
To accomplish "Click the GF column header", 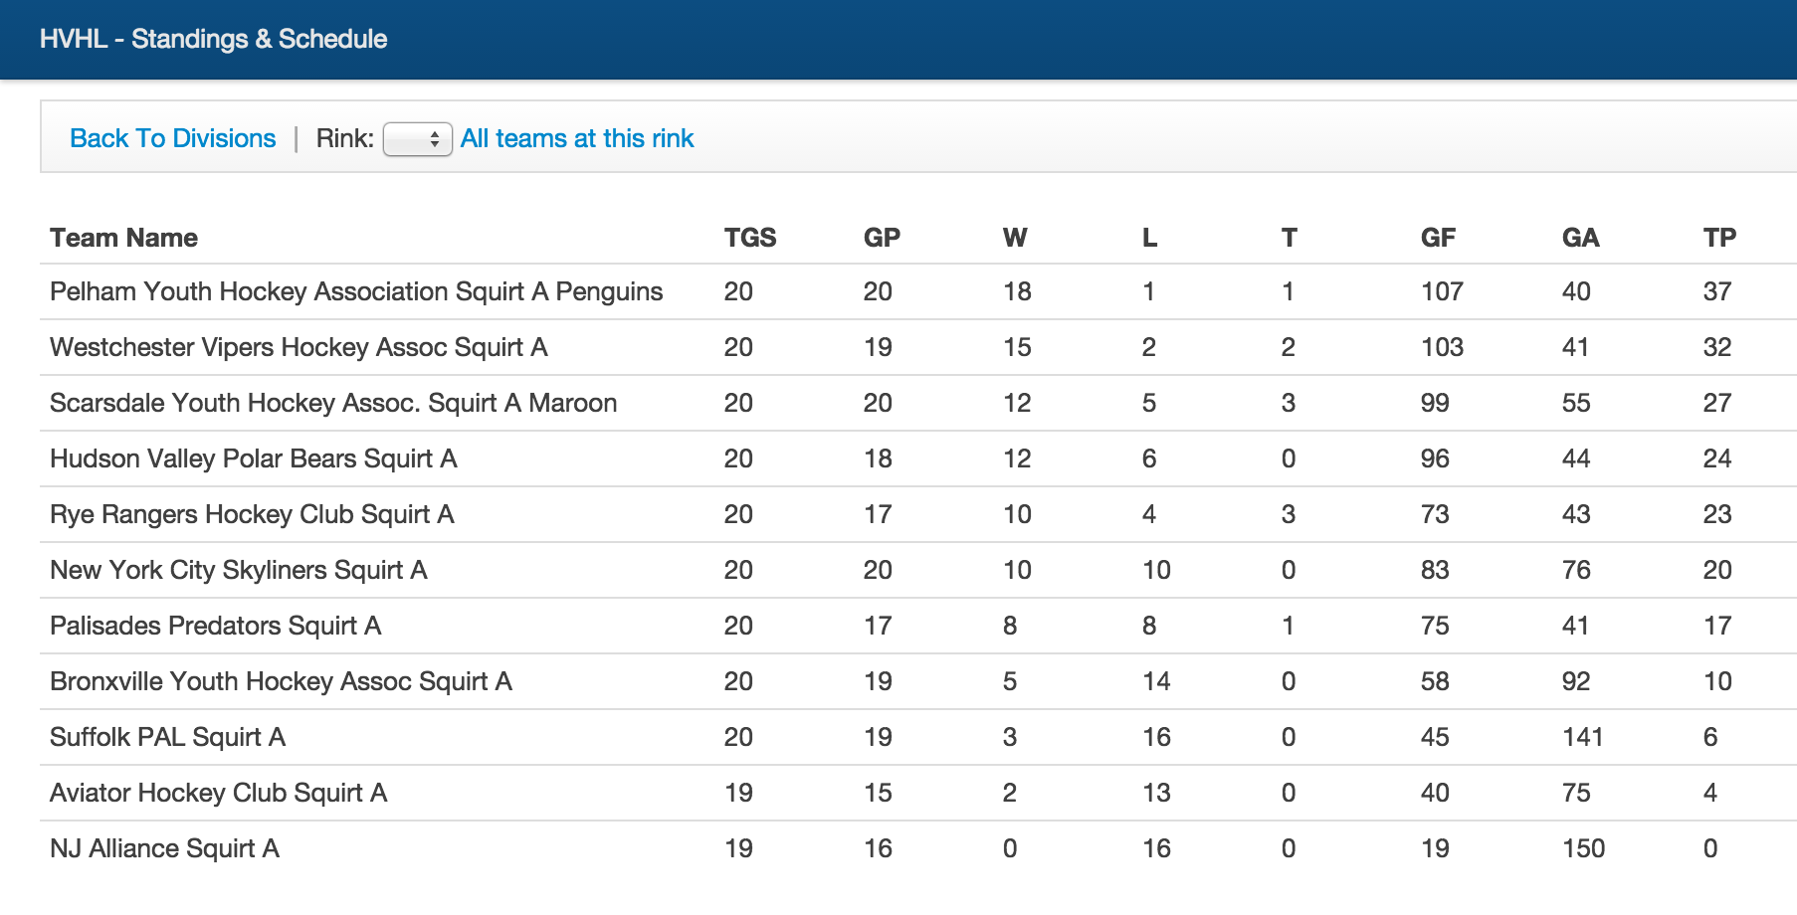I will point(1438,238).
